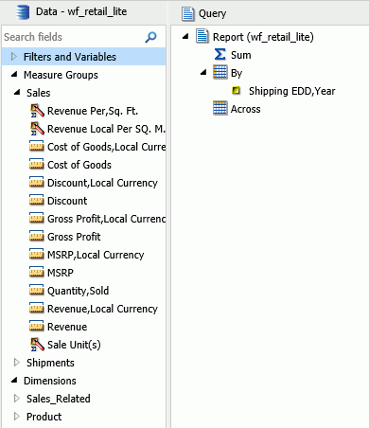Click the search magnifier icon
Screen dimensions: 369x428
click(x=150, y=37)
